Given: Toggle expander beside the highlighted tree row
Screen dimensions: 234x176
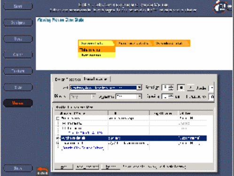Looking at the screenshot, I should (58, 138).
